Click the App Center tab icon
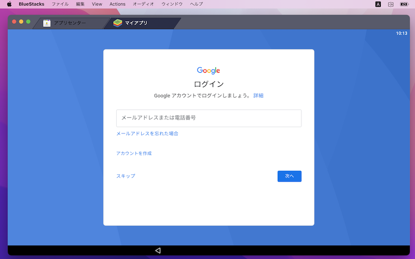Viewport: 415px width, 259px height. tap(47, 23)
